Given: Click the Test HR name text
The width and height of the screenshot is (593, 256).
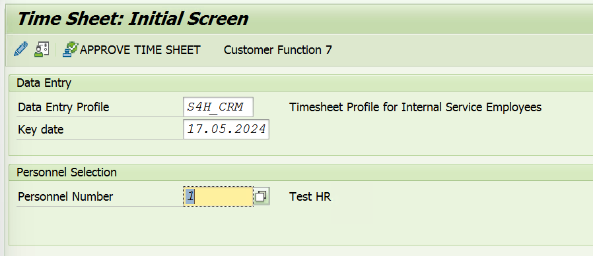Looking at the screenshot, I should pos(310,196).
